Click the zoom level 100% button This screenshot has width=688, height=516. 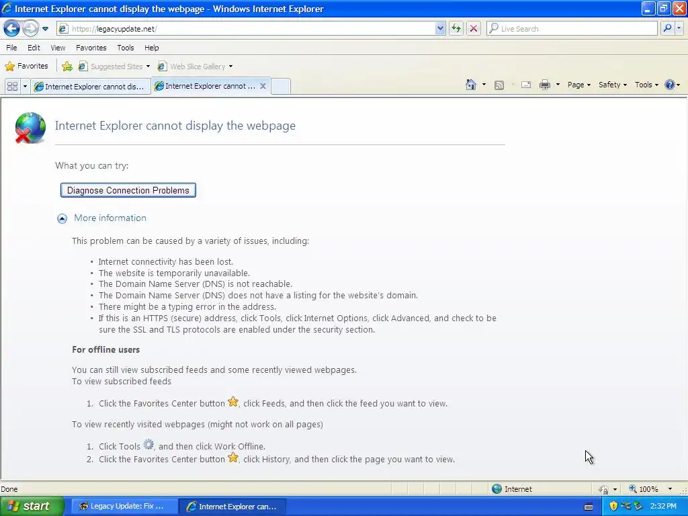(643, 489)
